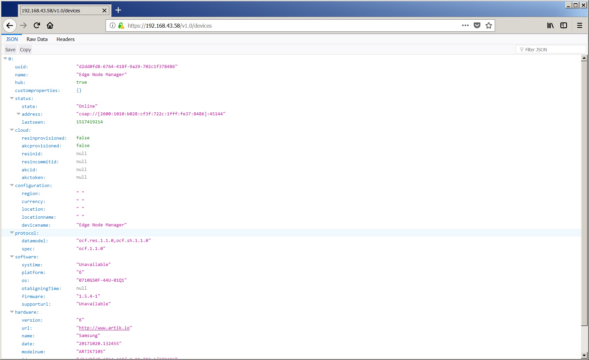589x360 pixels.
Task: Click the akctoken key label
Action: click(34, 178)
